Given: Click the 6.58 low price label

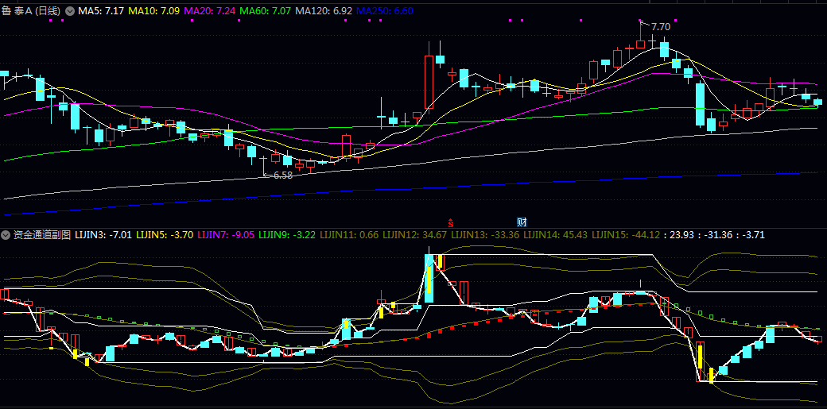Looking at the screenshot, I should tap(283, 176).
